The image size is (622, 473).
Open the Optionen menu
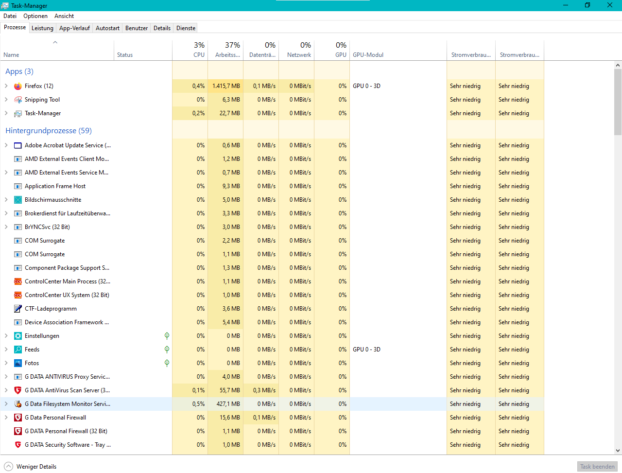tap(35, 16)
